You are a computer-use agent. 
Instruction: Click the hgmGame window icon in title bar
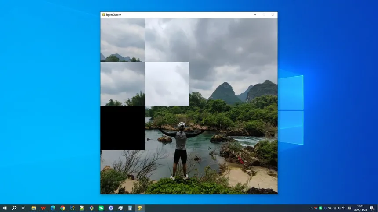pos(104,14)
